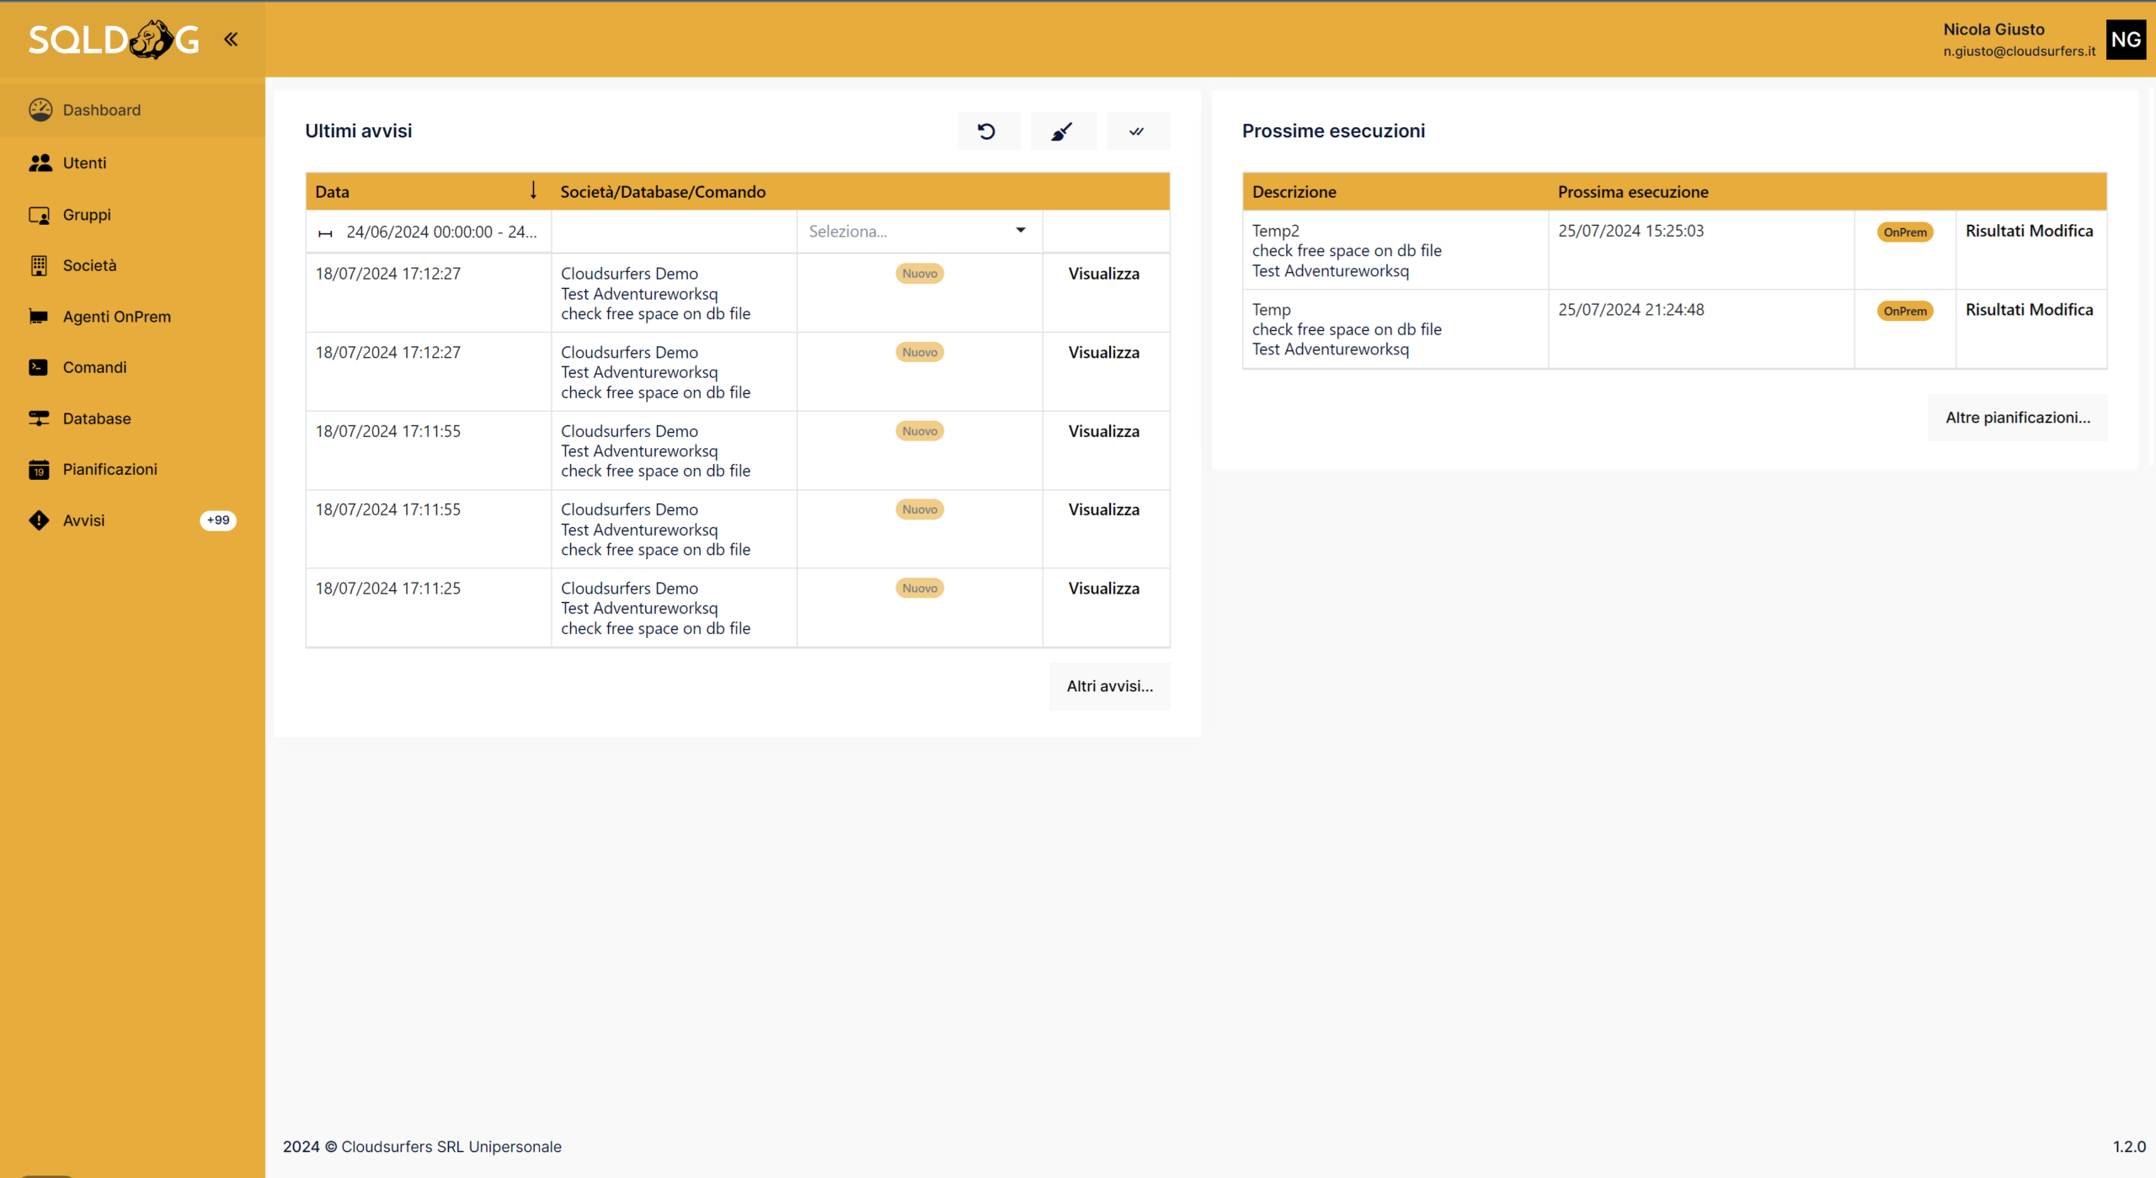Click Risultati for the 21:24:48 schedule
This screenshot has width=2156, height=1178.
point(1993,310)
